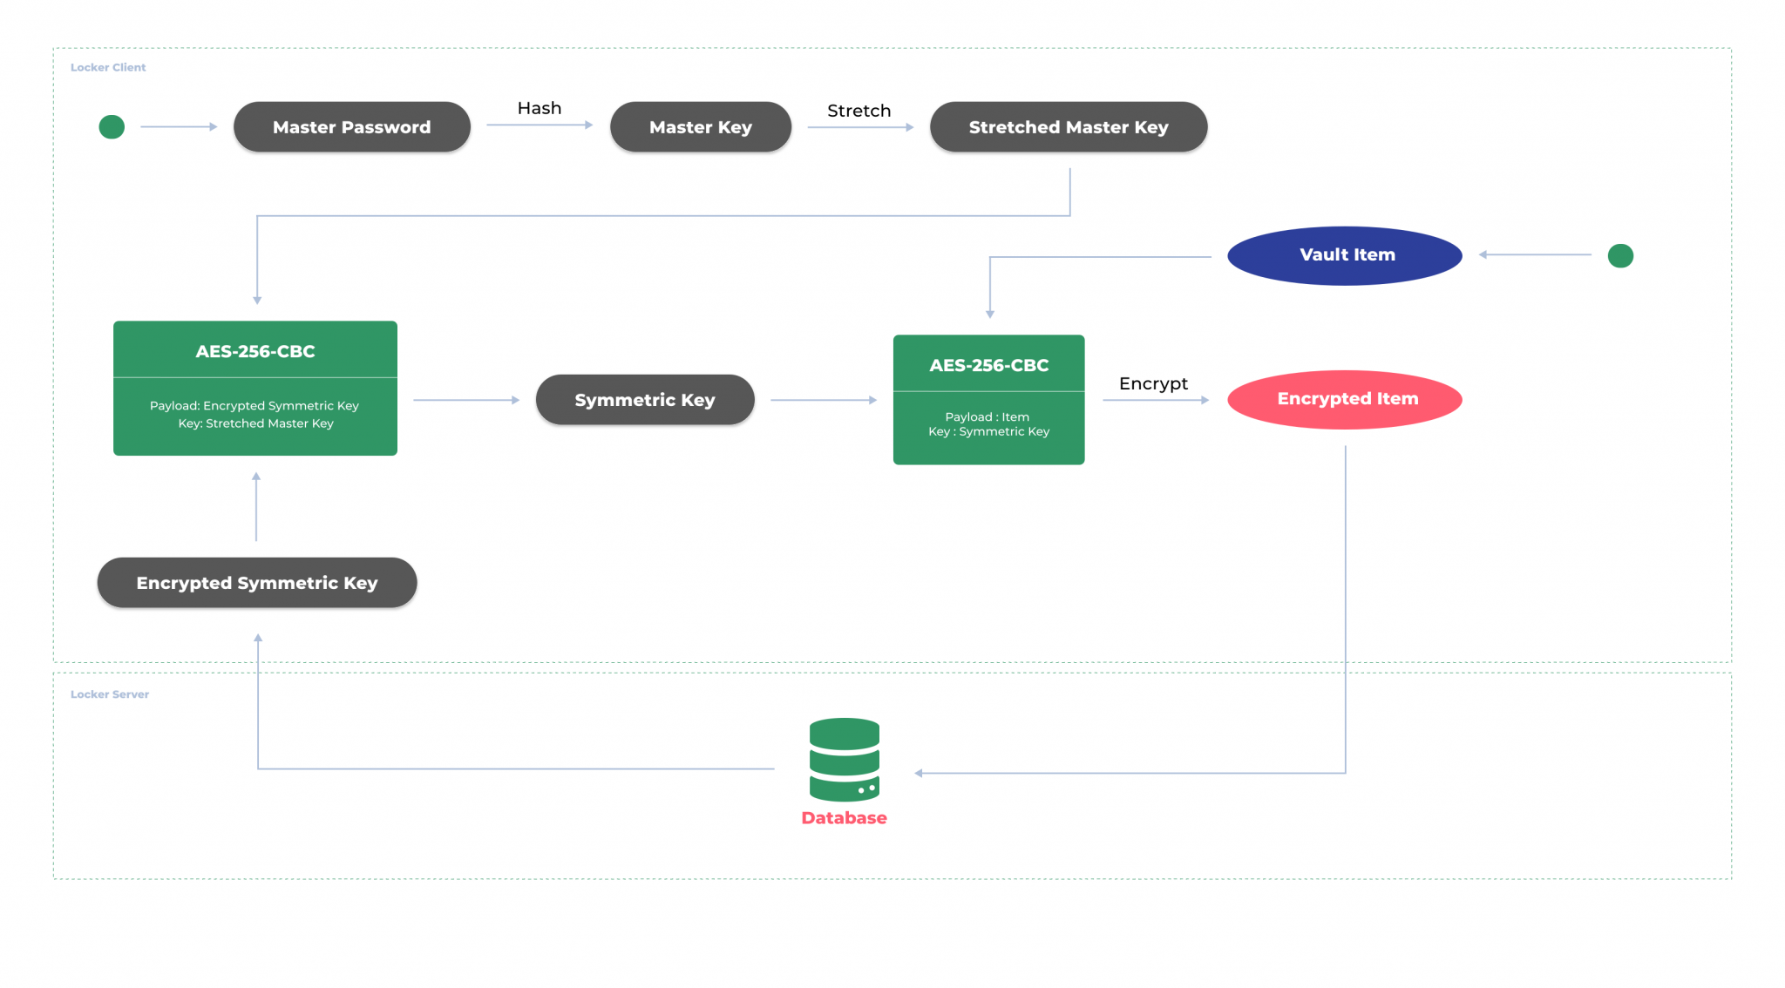
Task: Click the Stretch arrow label
Action: click(859, 111)
